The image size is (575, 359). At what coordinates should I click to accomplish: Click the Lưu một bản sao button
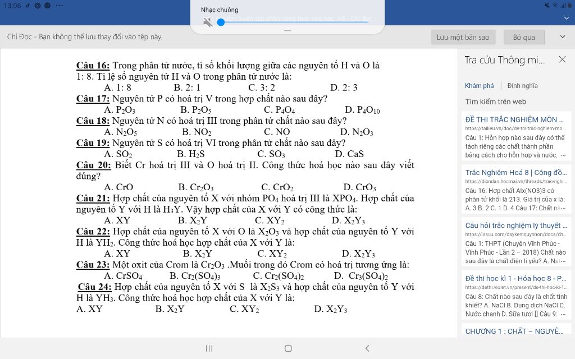(x=463, y=37)
